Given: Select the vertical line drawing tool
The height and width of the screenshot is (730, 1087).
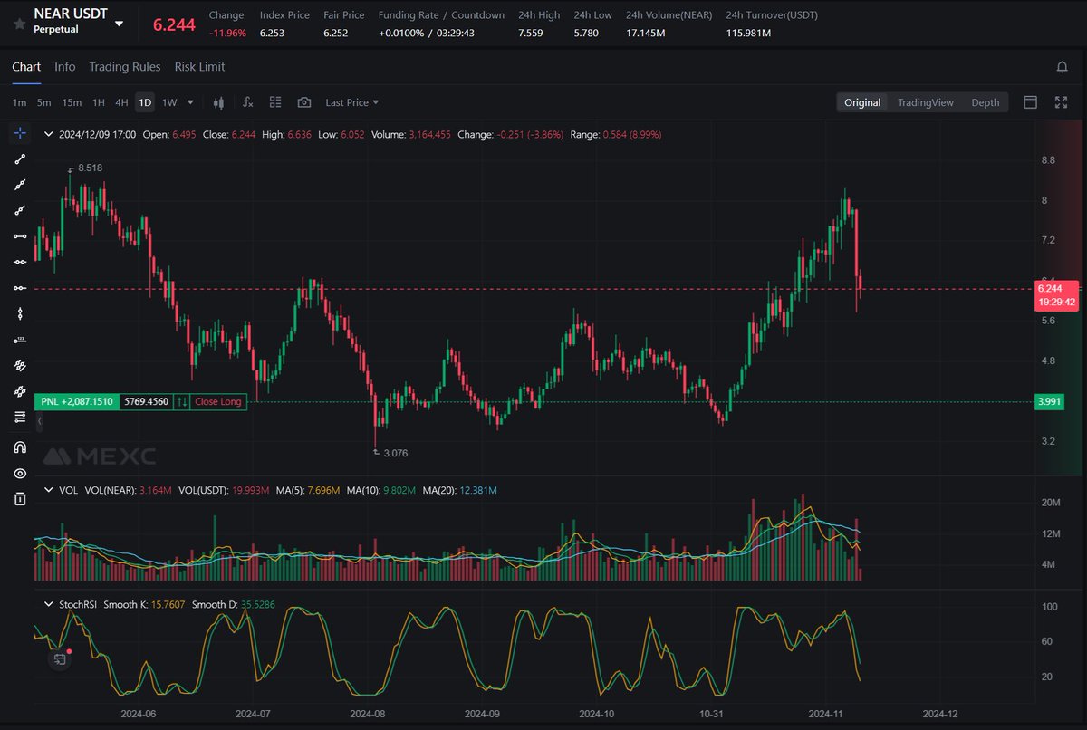Looking at the screenshot, I should [x=20, y=314].
